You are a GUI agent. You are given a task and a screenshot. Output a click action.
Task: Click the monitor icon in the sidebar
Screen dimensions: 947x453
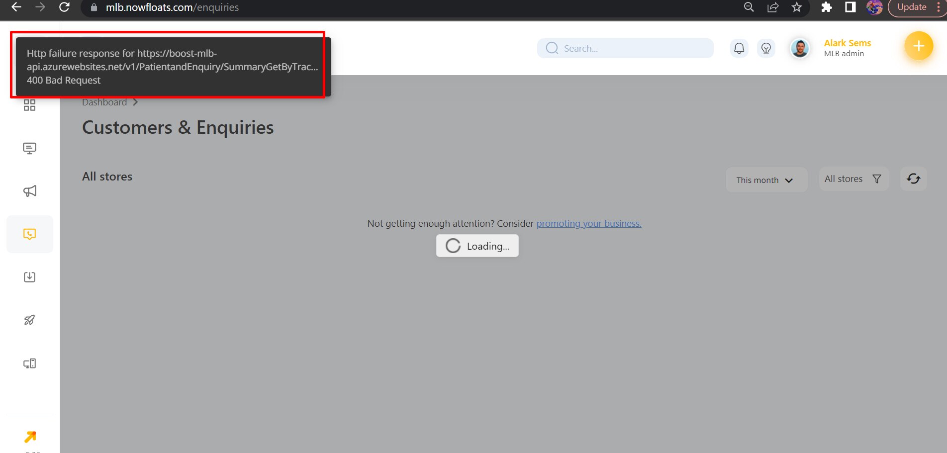29,148
